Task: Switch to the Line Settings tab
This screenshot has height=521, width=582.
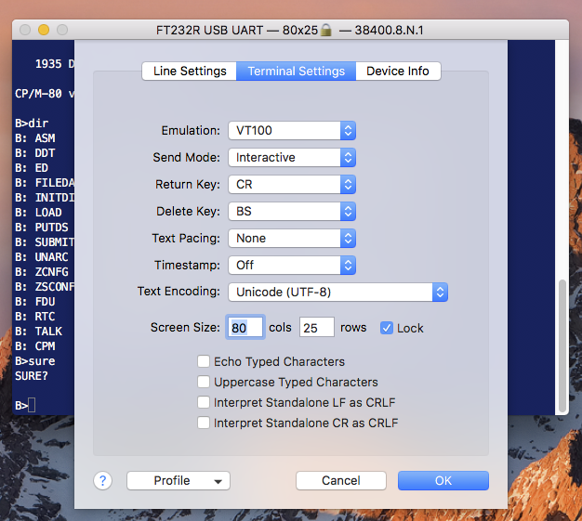Action: click(x=190, y=72)
